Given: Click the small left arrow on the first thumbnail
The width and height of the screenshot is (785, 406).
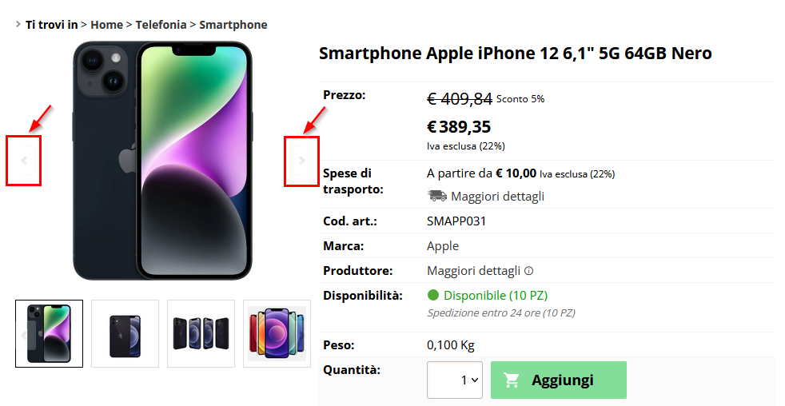Looking at the screenshot, I should (x=23, y=335).
